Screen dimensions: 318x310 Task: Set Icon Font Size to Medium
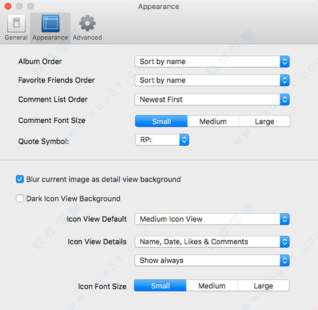point(212,286)
